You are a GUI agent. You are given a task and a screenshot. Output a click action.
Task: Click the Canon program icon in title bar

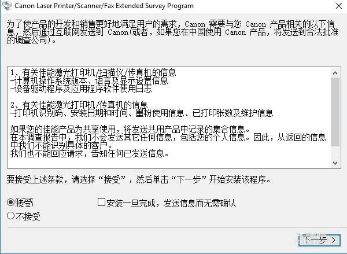click(6, 5)
